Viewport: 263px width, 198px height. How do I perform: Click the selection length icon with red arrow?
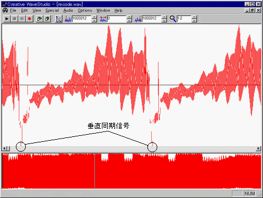coord(103,19)
